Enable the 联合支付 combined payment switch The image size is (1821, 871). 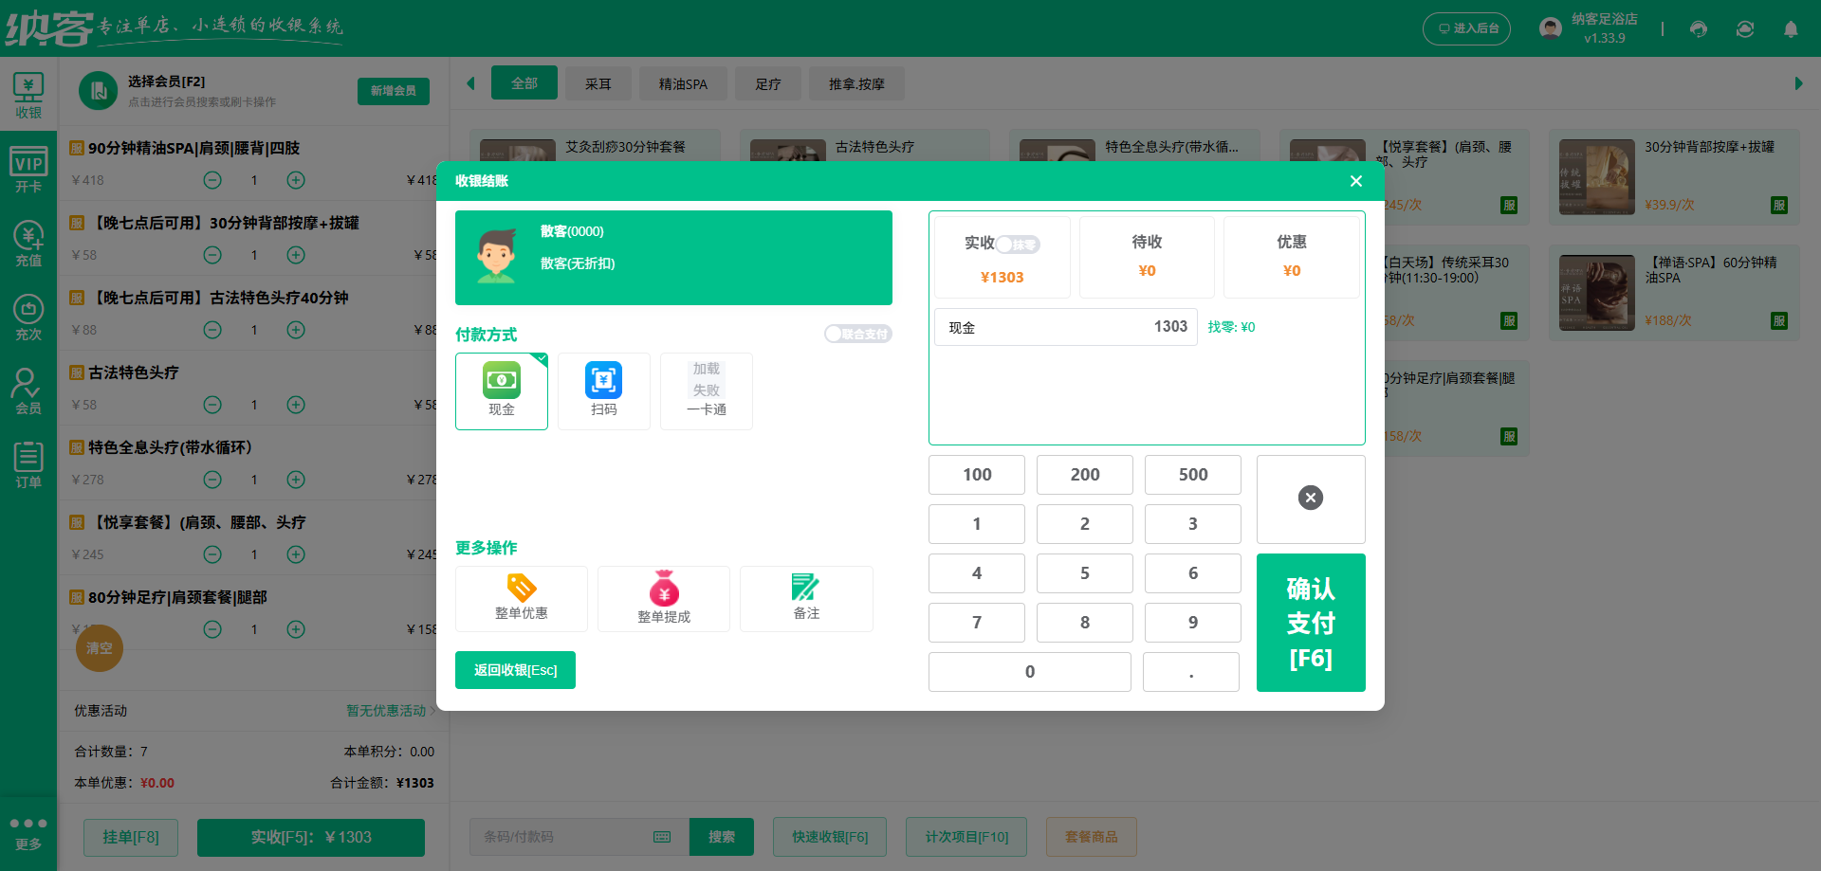tap(857, 334)
